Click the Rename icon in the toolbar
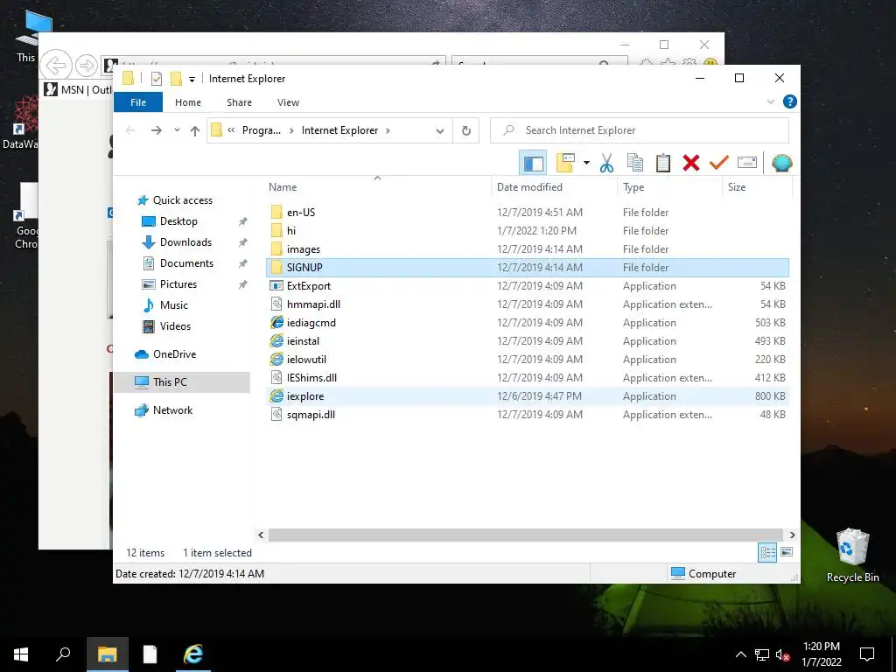This screenshot has height=672, width=896. point(747,163)
